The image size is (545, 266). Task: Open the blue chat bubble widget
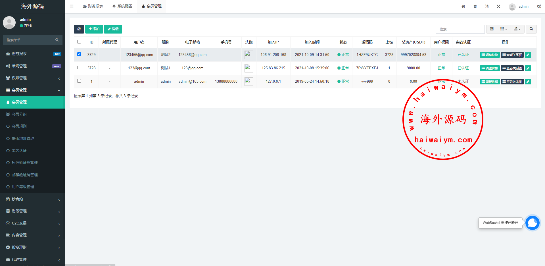click(x=532, y=223)
